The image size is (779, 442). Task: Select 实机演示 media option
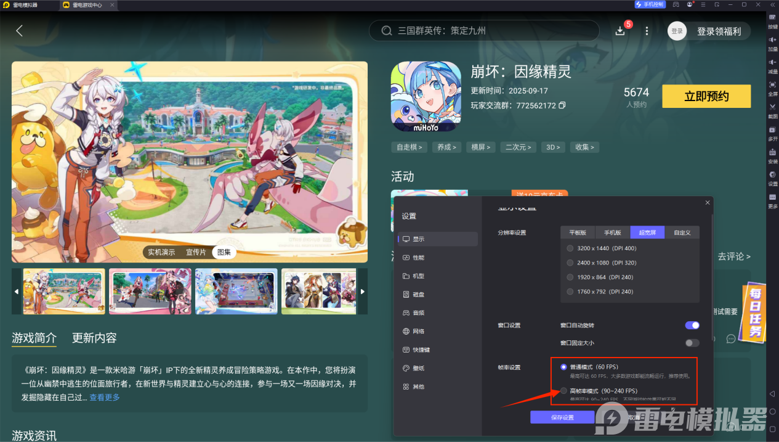point(161,252)
